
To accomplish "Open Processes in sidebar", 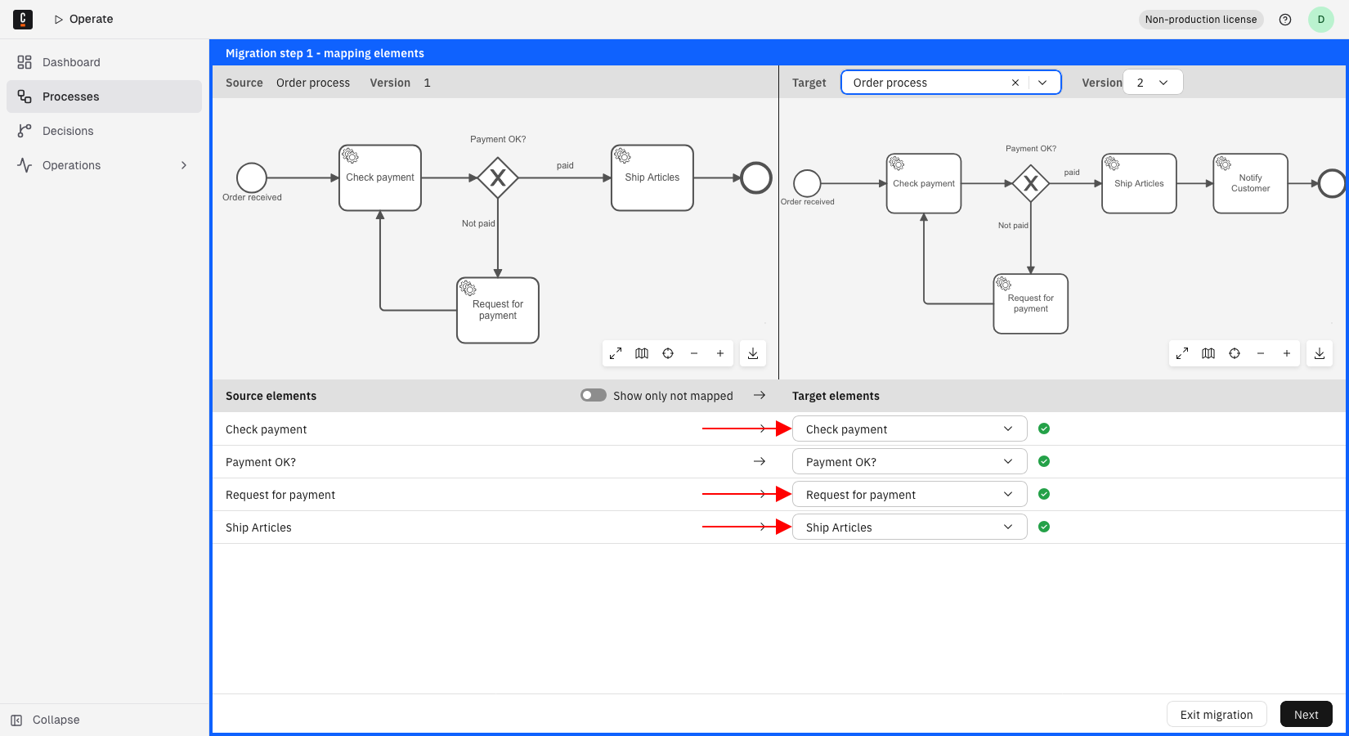I will point(104,96).
